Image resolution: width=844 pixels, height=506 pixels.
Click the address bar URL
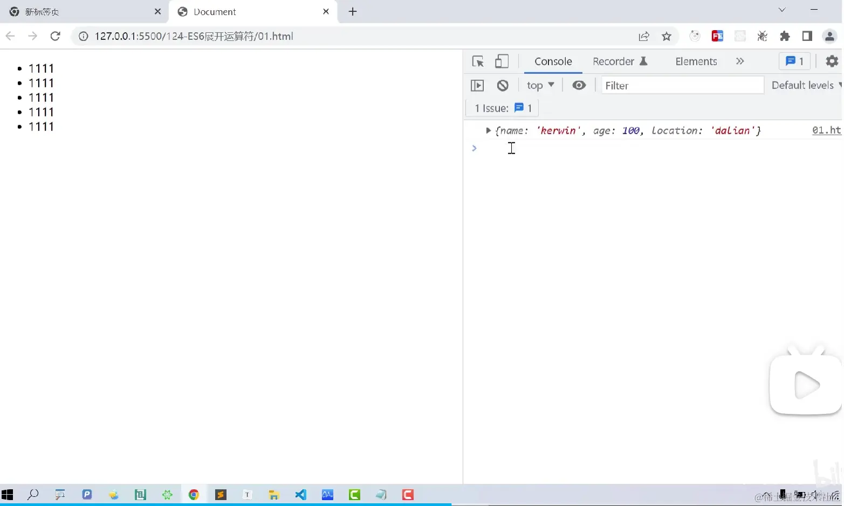(194, 36)
